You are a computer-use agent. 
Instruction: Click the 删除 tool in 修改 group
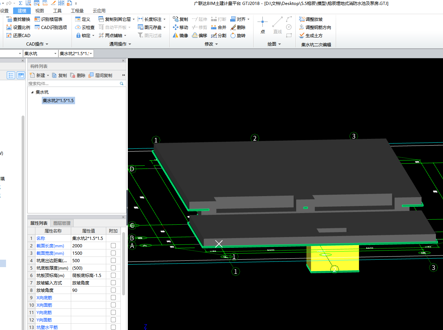pyautogui.click(x=238, y=27)
